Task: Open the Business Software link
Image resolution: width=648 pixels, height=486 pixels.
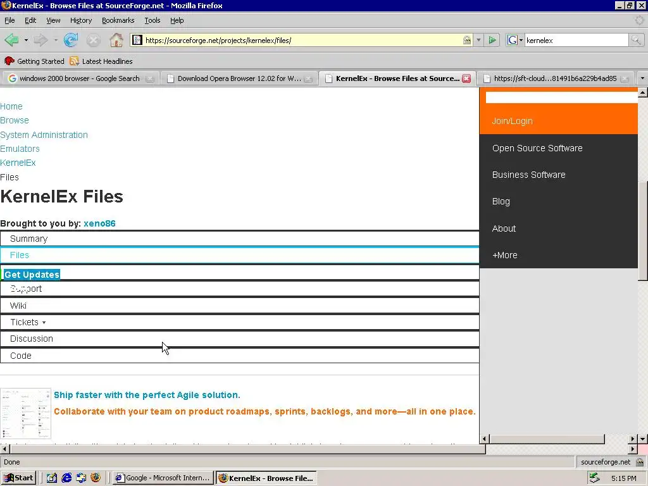Action: click(x=528, y=175)
